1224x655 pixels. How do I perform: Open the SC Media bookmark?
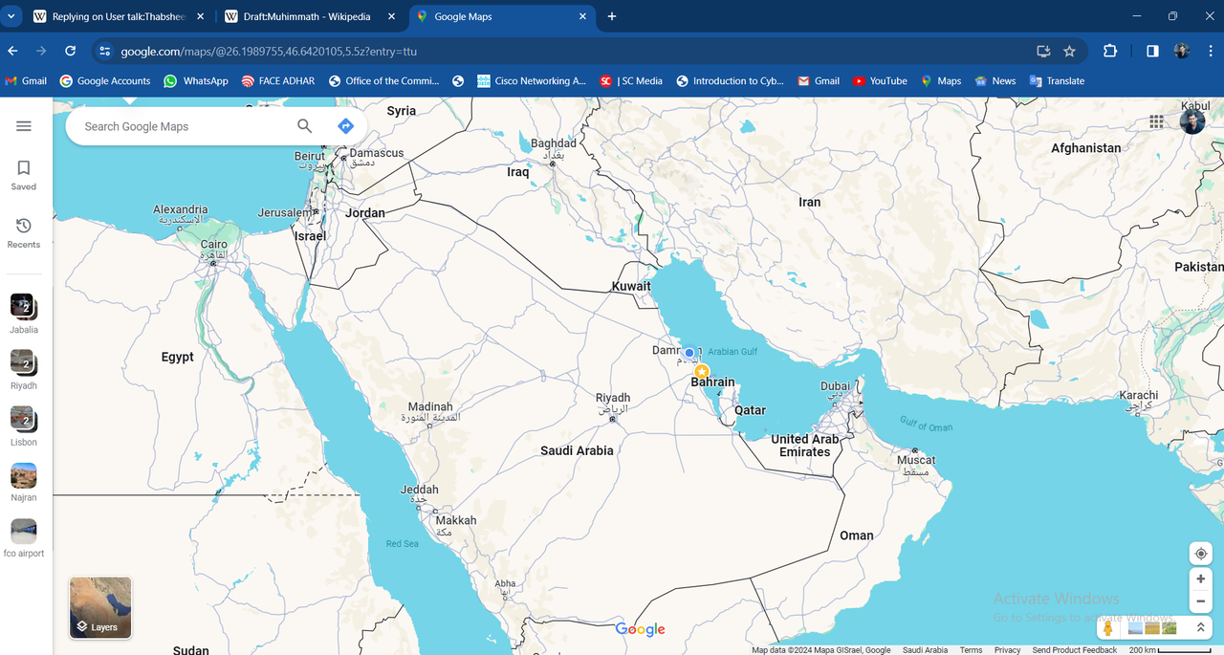[x=631, y=81]
